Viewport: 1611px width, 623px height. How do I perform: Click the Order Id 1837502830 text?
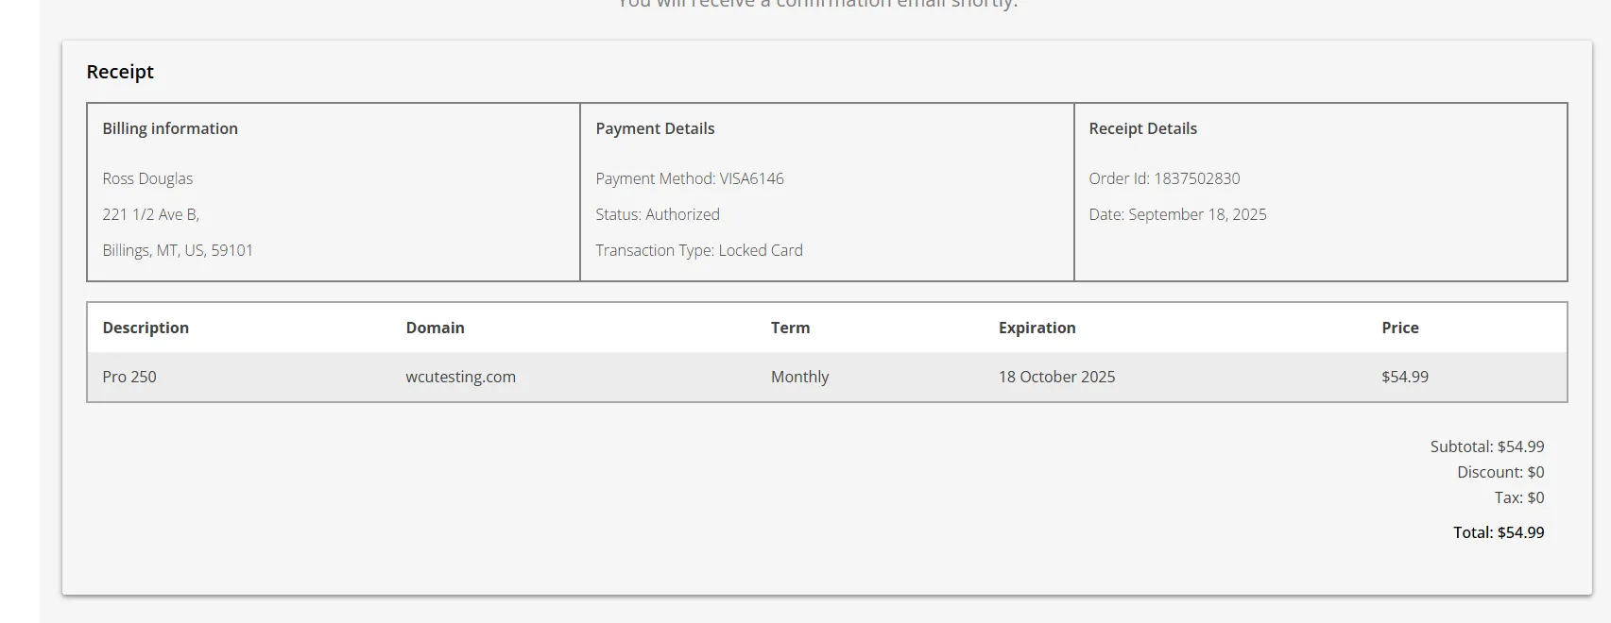(x=1164, y=178)
